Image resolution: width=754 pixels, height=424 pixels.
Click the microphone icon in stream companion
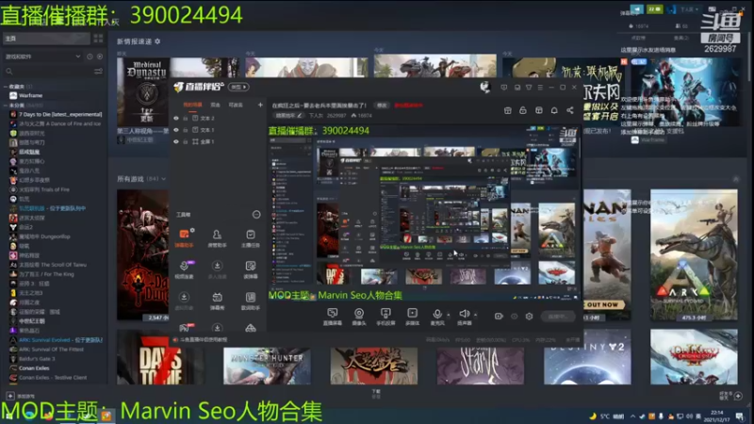coord(437,317)
